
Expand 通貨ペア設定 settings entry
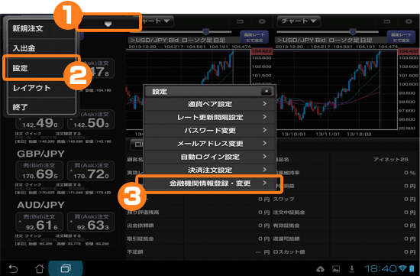tap(210, 104)
